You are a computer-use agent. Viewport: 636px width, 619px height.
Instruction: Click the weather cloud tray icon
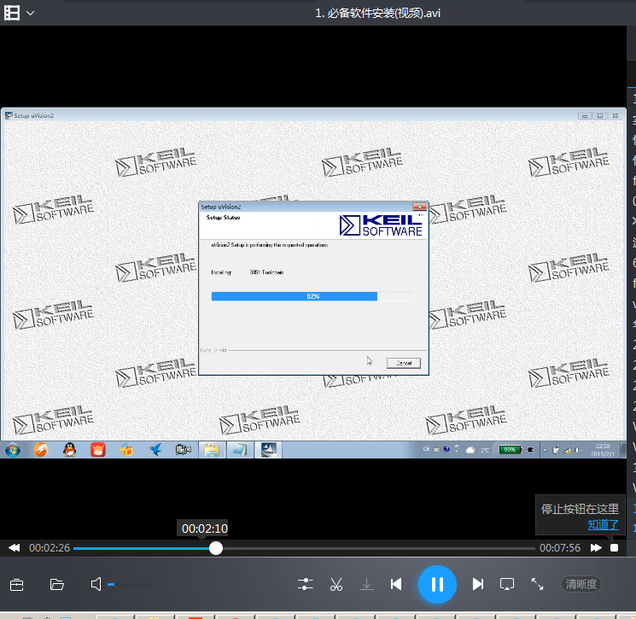pos(470,449)
